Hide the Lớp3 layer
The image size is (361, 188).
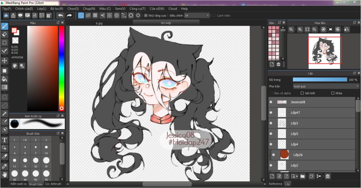[x=271, y=123]
